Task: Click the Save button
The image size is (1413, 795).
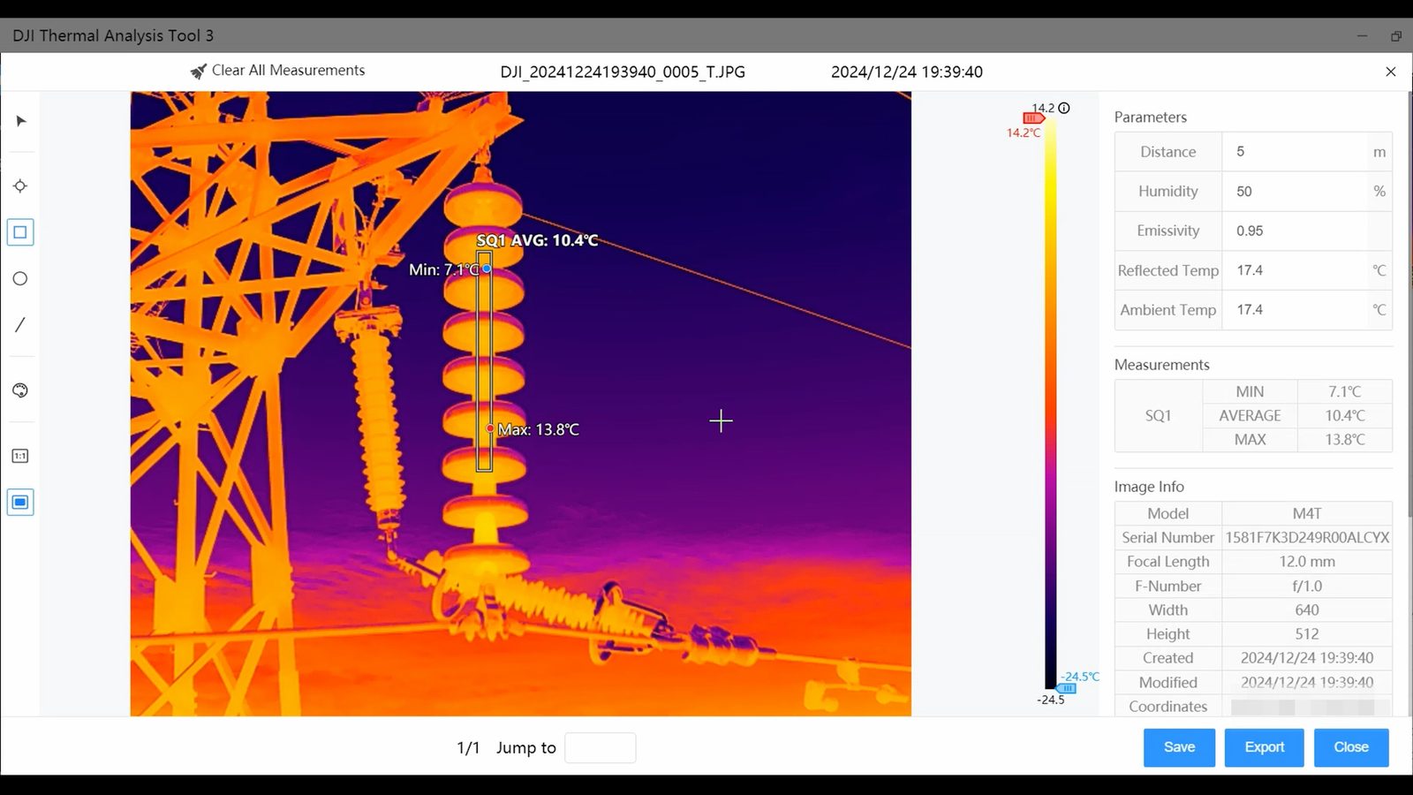Action: coord(1179,747)
